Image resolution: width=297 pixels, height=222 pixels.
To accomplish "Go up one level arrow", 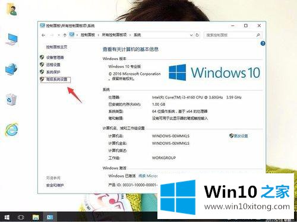I will click(x=65, y=35).
